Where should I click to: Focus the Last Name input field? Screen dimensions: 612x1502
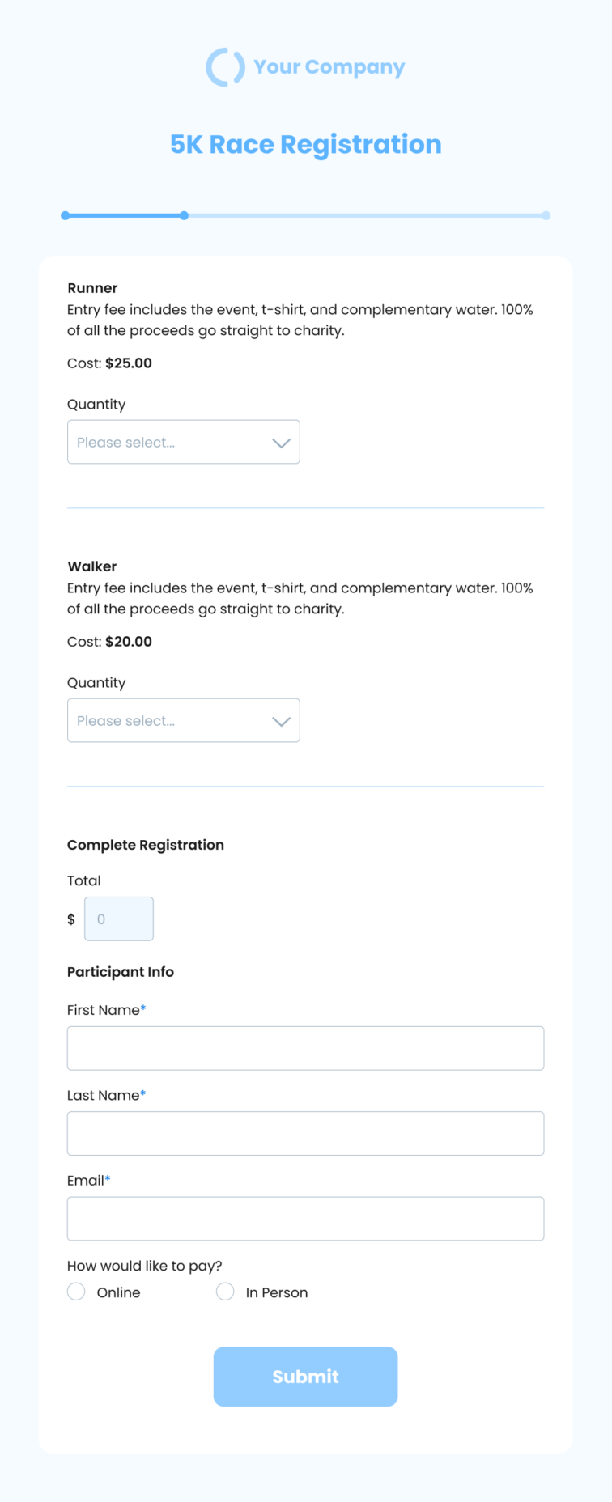306,1133
